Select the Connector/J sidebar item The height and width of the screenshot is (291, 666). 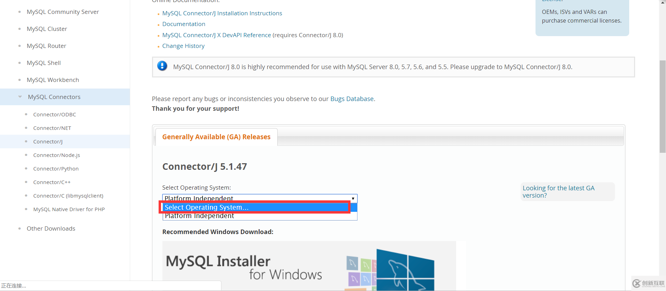pyautogui.click(x=48, y=142)
